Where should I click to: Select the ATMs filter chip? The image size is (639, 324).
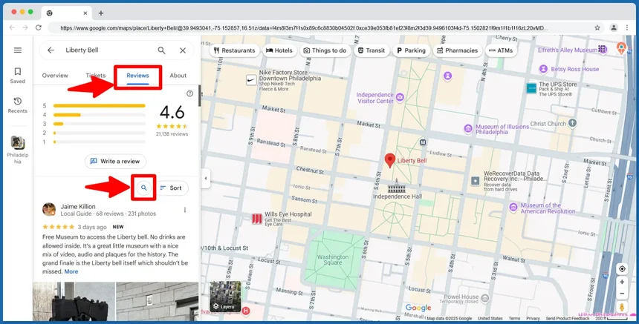coord(501,50)
